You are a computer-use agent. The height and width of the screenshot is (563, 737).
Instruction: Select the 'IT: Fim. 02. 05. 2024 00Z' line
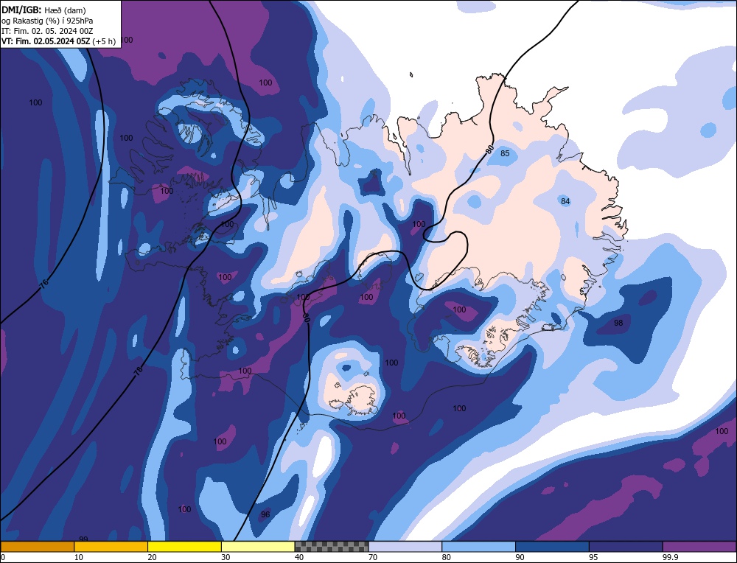pyautogui.click(x=47, y=31)
